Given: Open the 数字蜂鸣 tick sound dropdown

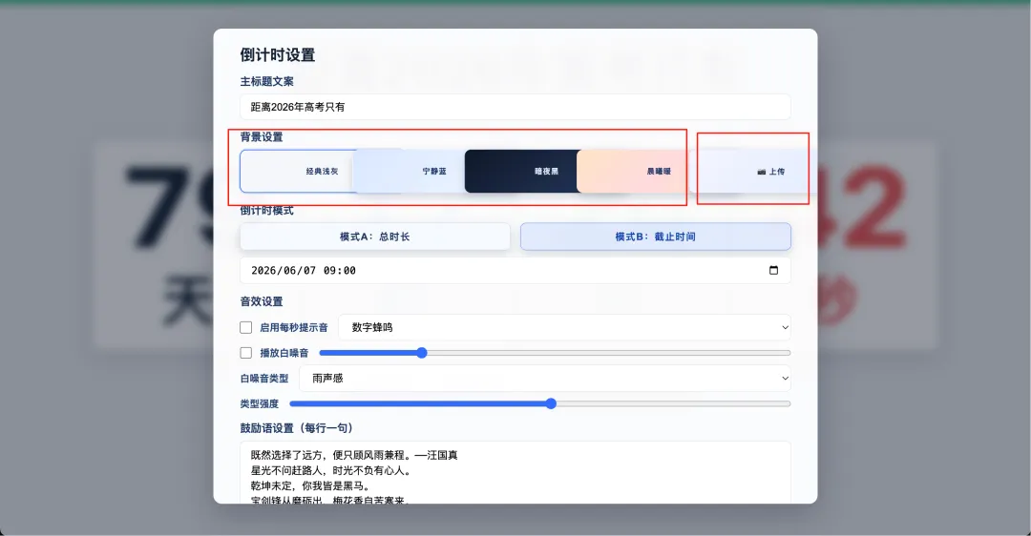Looking at the screenshot, I should click(x=564, y=327).
